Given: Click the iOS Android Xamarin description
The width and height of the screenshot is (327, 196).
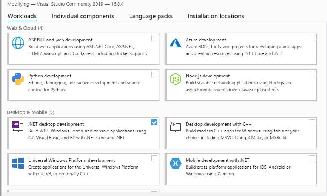Looking at the screenshot, I should (238, 170).
